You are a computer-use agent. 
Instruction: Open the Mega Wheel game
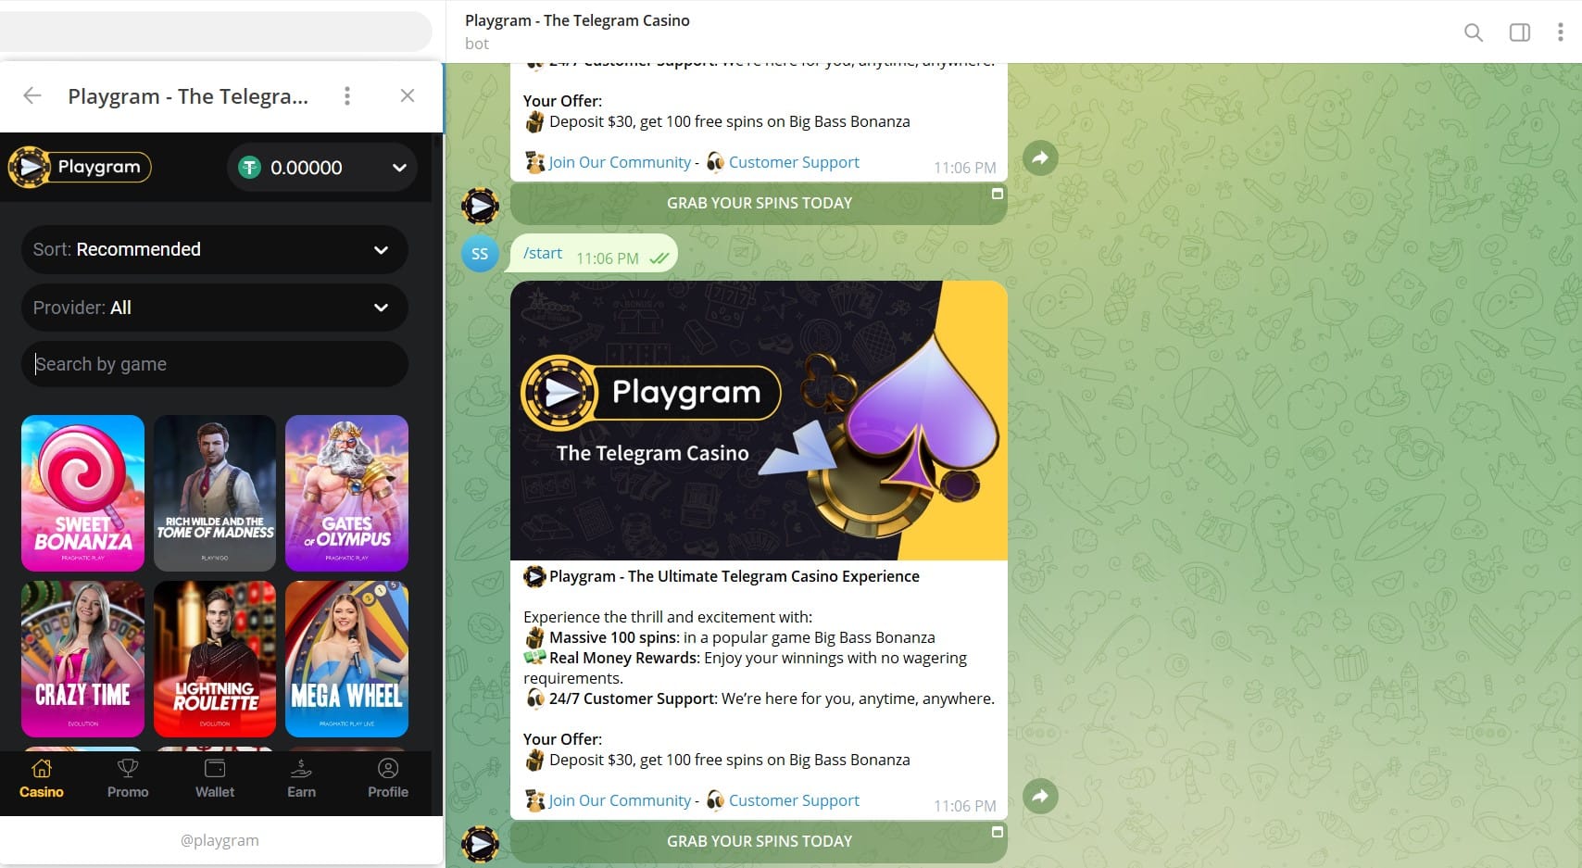click(x=346, y=659)
